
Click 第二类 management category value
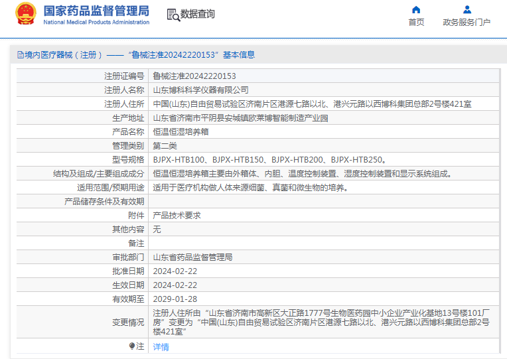click(165, 146)
